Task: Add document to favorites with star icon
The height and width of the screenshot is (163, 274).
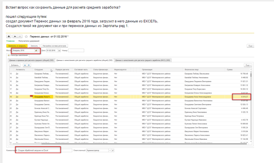Action: point(26,37)
